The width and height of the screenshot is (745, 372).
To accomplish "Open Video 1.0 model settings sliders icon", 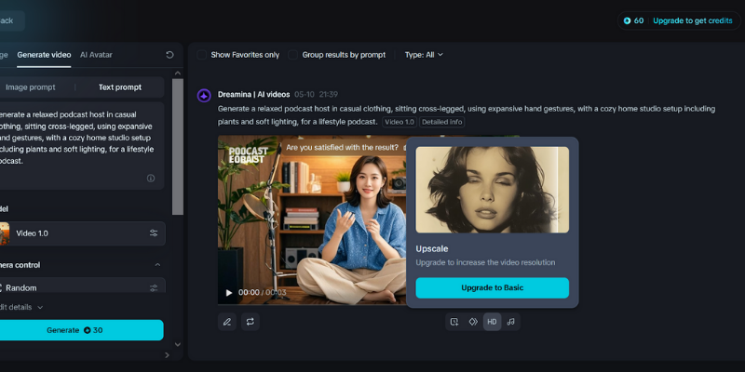I will [154, 233].
